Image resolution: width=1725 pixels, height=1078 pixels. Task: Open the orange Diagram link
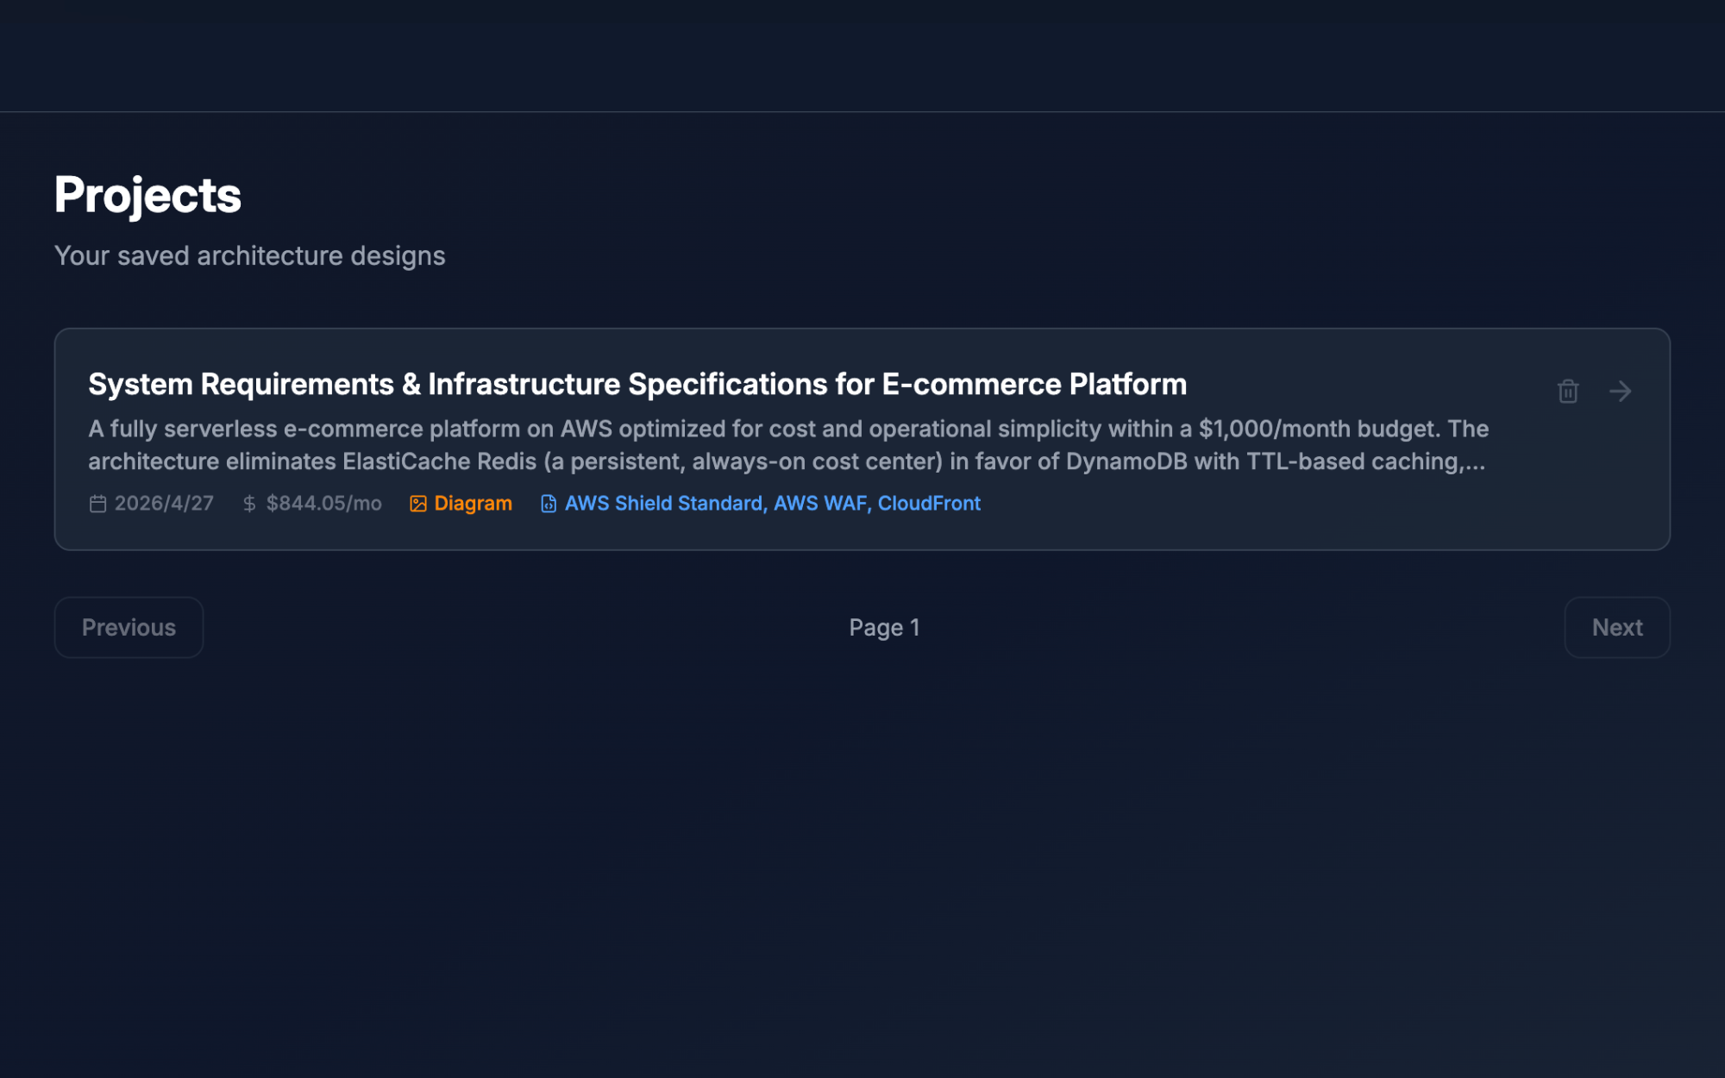473,504
